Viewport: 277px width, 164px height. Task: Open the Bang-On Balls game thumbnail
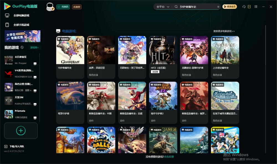(x=101, y=140)
